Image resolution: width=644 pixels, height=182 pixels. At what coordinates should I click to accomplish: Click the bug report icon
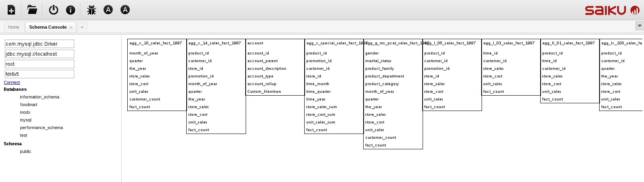[91, 10]
